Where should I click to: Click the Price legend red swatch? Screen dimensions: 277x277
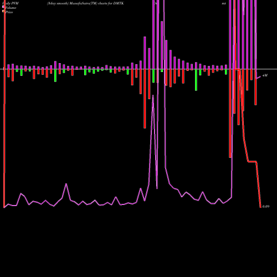coord(3,11)
